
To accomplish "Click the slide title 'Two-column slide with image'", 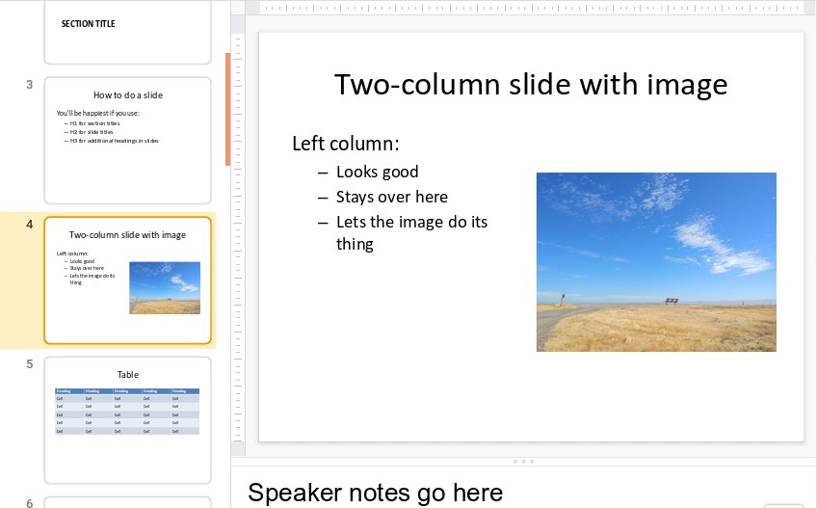I will 531,85.
